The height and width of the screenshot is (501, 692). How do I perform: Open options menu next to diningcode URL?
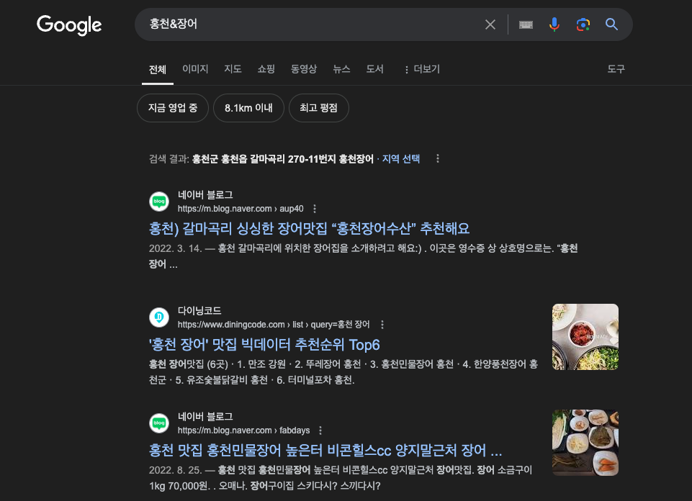pyautogui.click(x=382, y=325)
